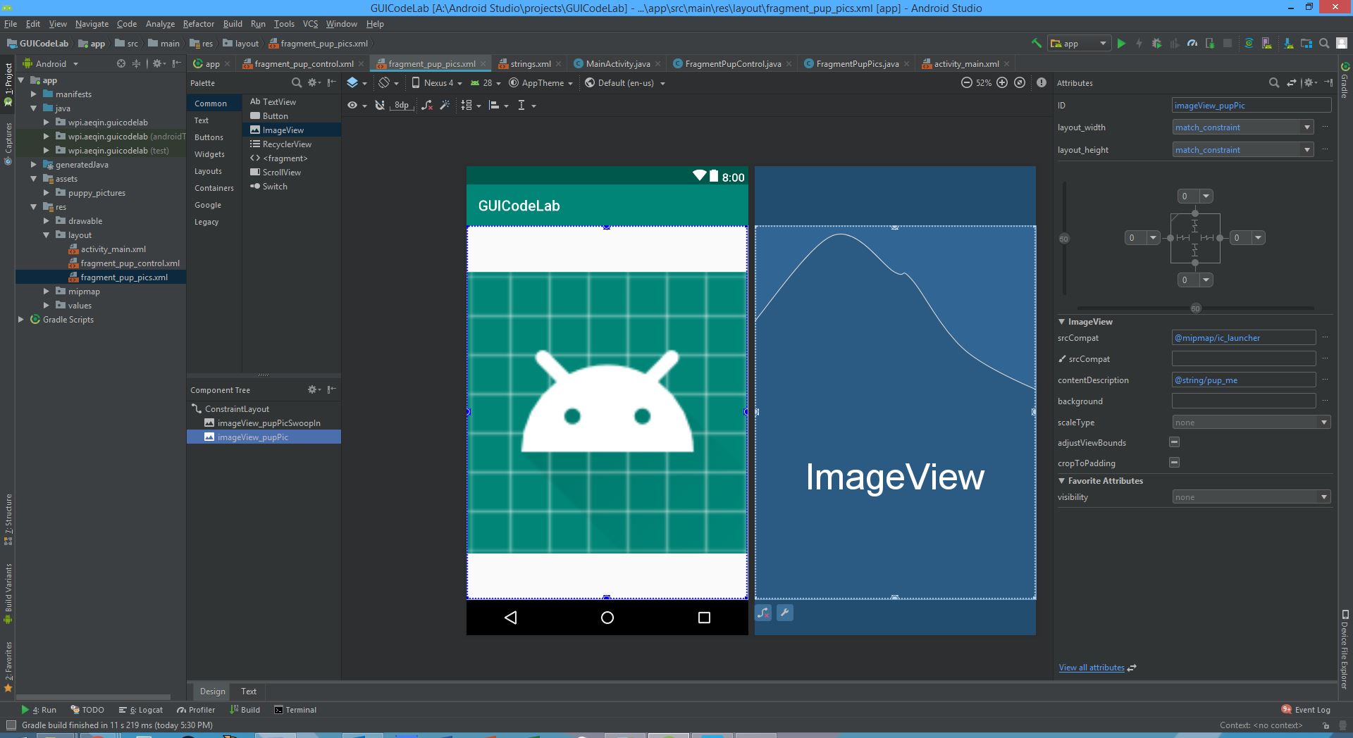Click Attach debugger to Android process icon
Screen dimensions: 1353x738
coord(1210,43)
